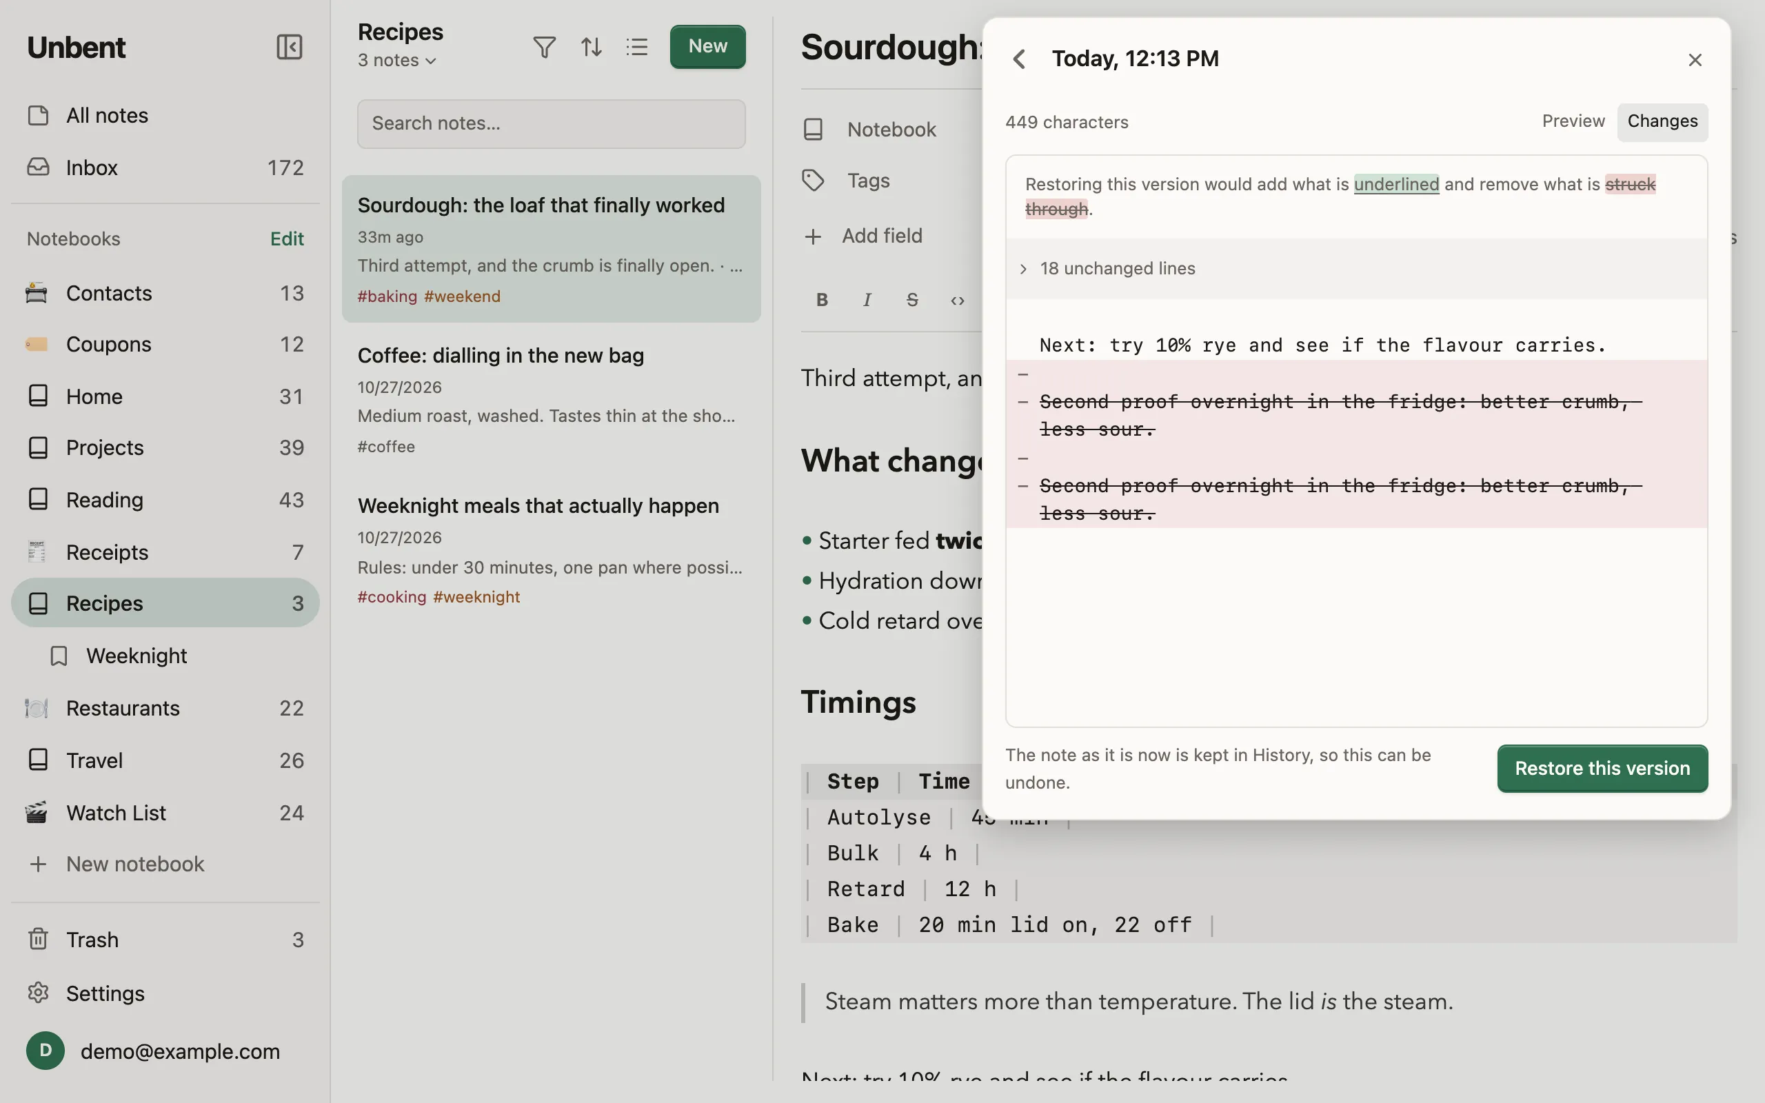The image size is (1765, 1103).
Task: Open the Projects notebook
Action: coord(165,447)
